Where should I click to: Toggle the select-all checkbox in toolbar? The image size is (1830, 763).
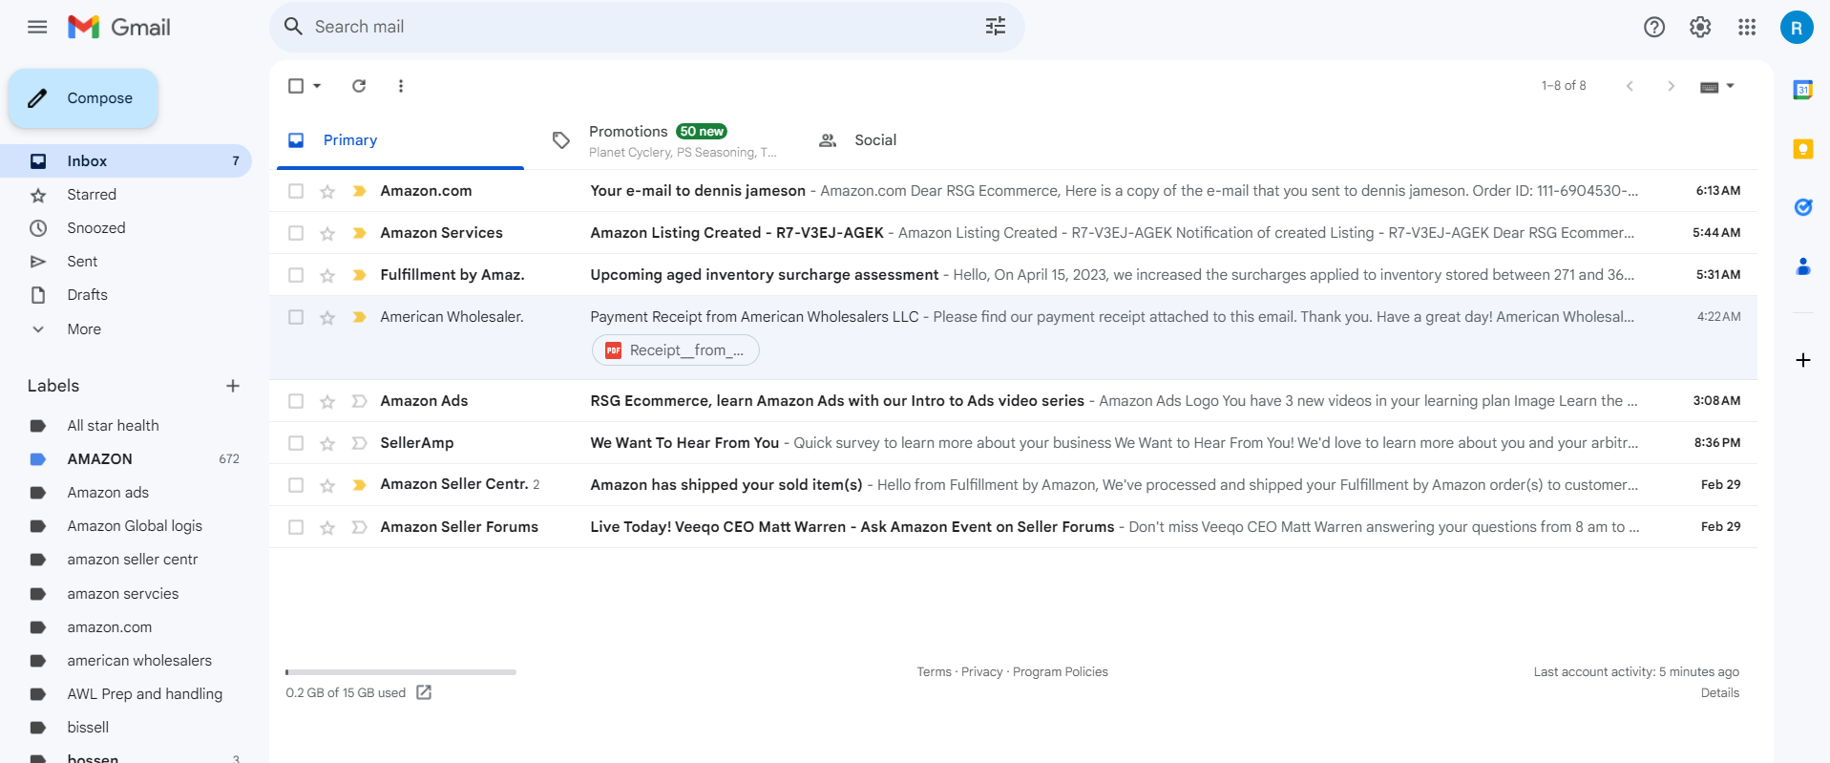tap(296, 86)
